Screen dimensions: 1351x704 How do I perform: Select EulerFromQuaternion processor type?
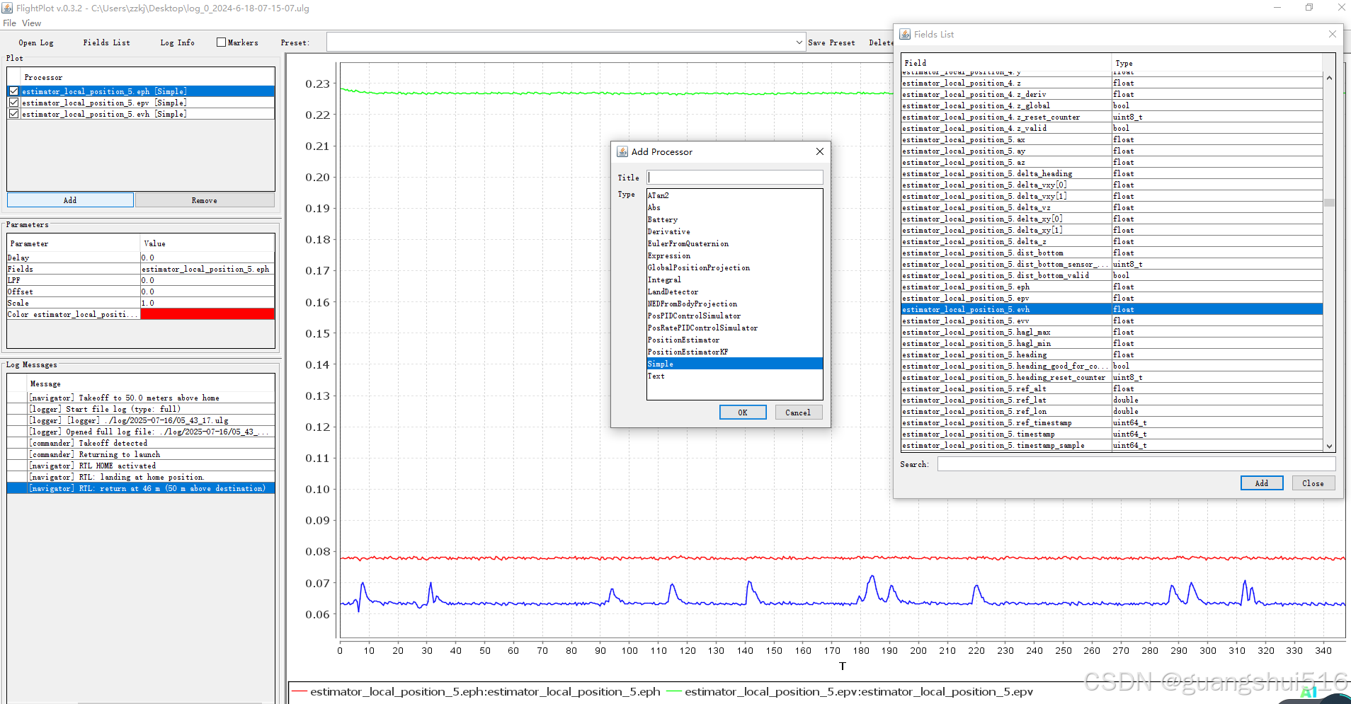tap(734, 243)
